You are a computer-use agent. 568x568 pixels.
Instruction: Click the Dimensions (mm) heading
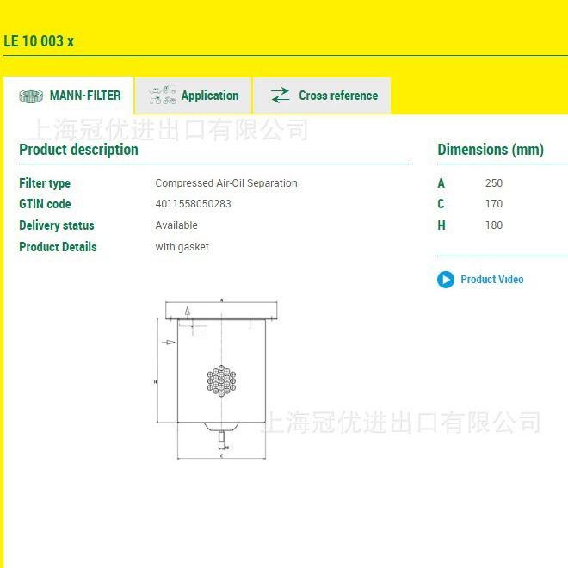(491, 150)
